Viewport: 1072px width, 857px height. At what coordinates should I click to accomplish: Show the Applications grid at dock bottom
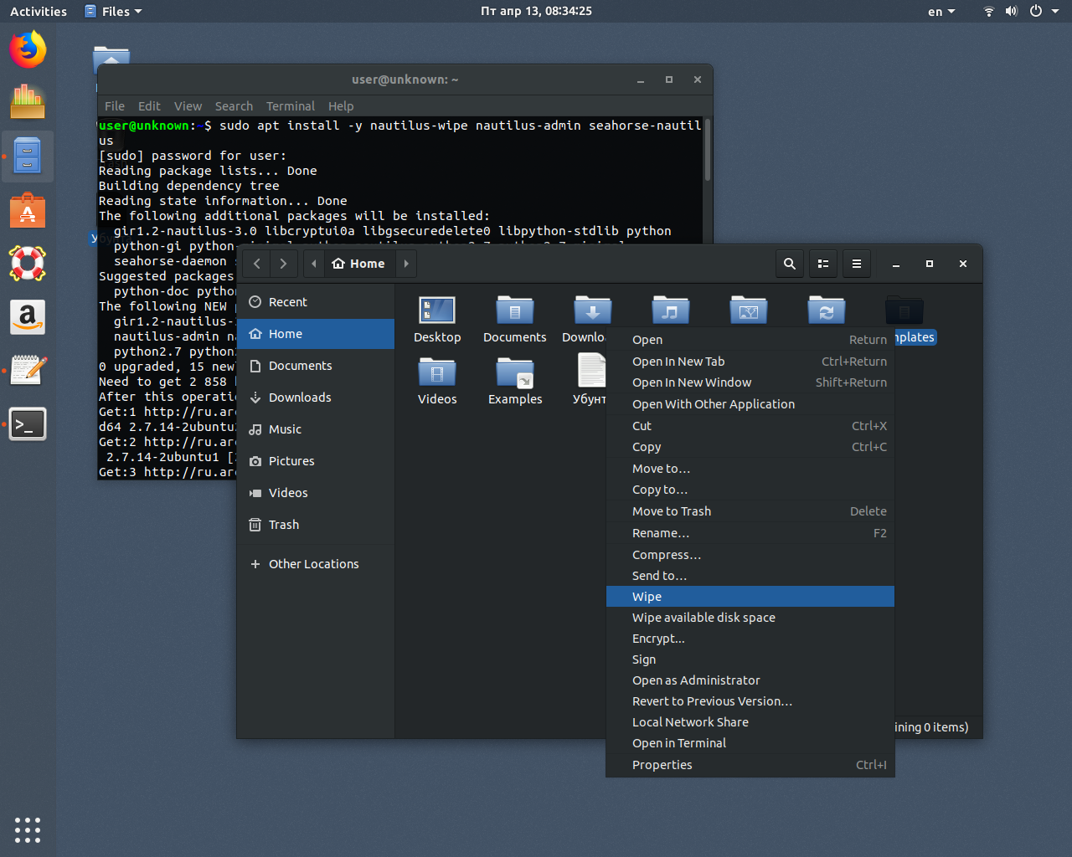(28, 830)
